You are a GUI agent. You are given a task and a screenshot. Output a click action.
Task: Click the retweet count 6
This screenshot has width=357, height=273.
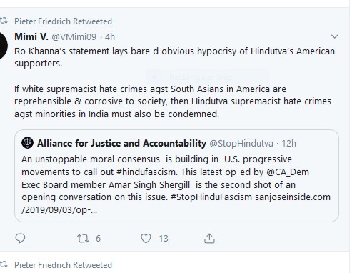click(x=98, y=239)
